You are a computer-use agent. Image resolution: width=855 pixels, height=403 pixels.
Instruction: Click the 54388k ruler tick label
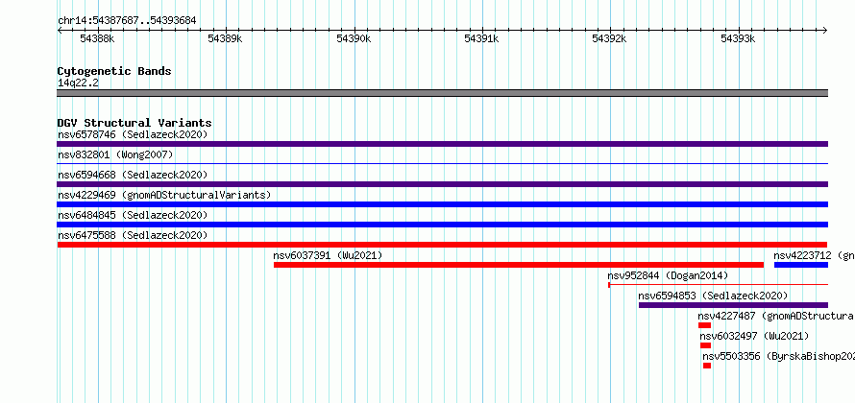tap(98, 38)
